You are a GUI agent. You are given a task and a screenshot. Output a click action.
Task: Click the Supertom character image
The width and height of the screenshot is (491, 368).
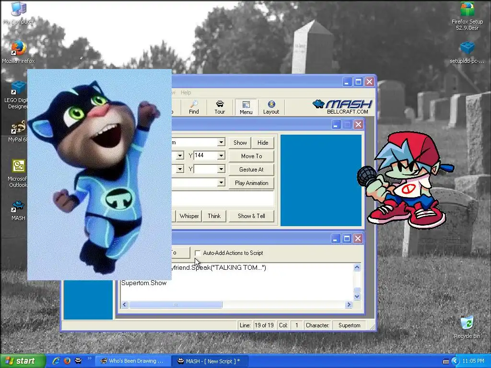(99, 174)
